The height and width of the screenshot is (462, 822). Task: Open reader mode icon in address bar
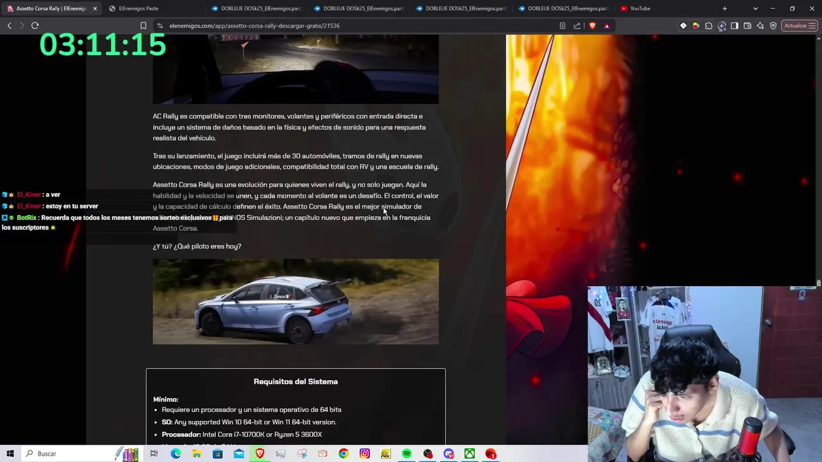point(562,26)
